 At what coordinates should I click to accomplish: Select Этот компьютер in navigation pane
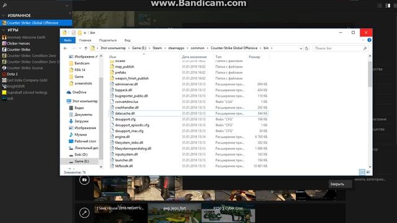84,101
